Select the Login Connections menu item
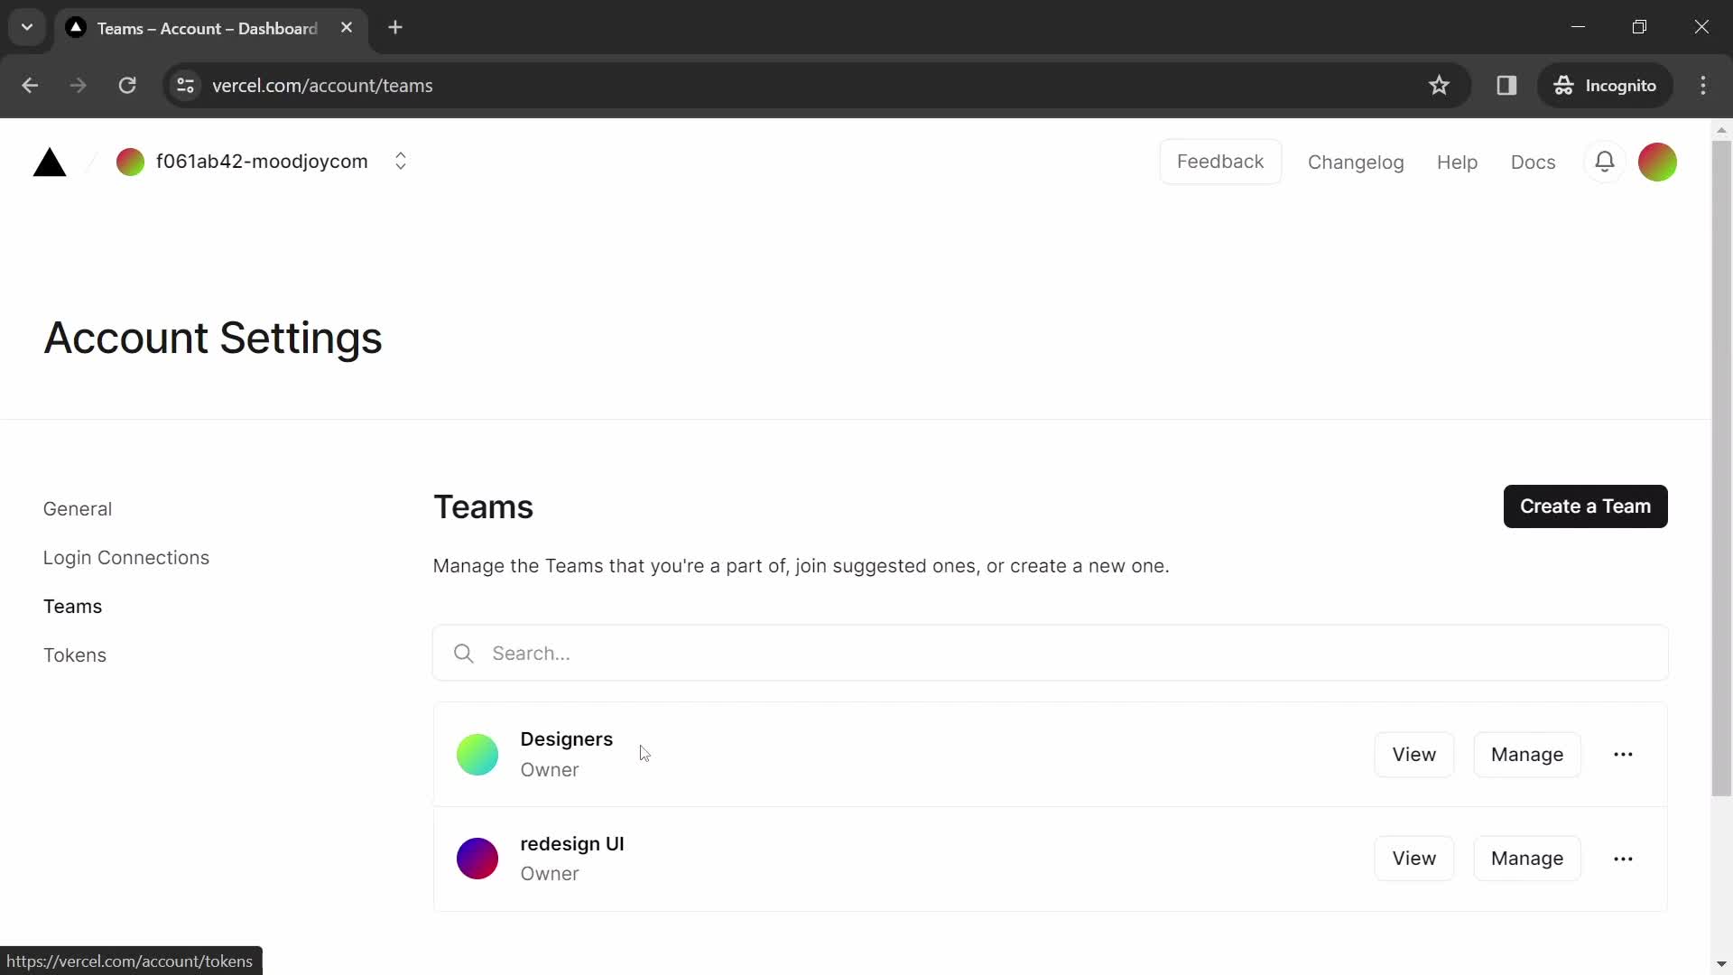 click(126, 557)
